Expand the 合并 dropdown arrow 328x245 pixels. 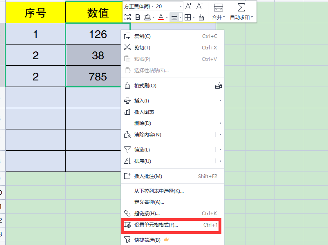[224, 17]
